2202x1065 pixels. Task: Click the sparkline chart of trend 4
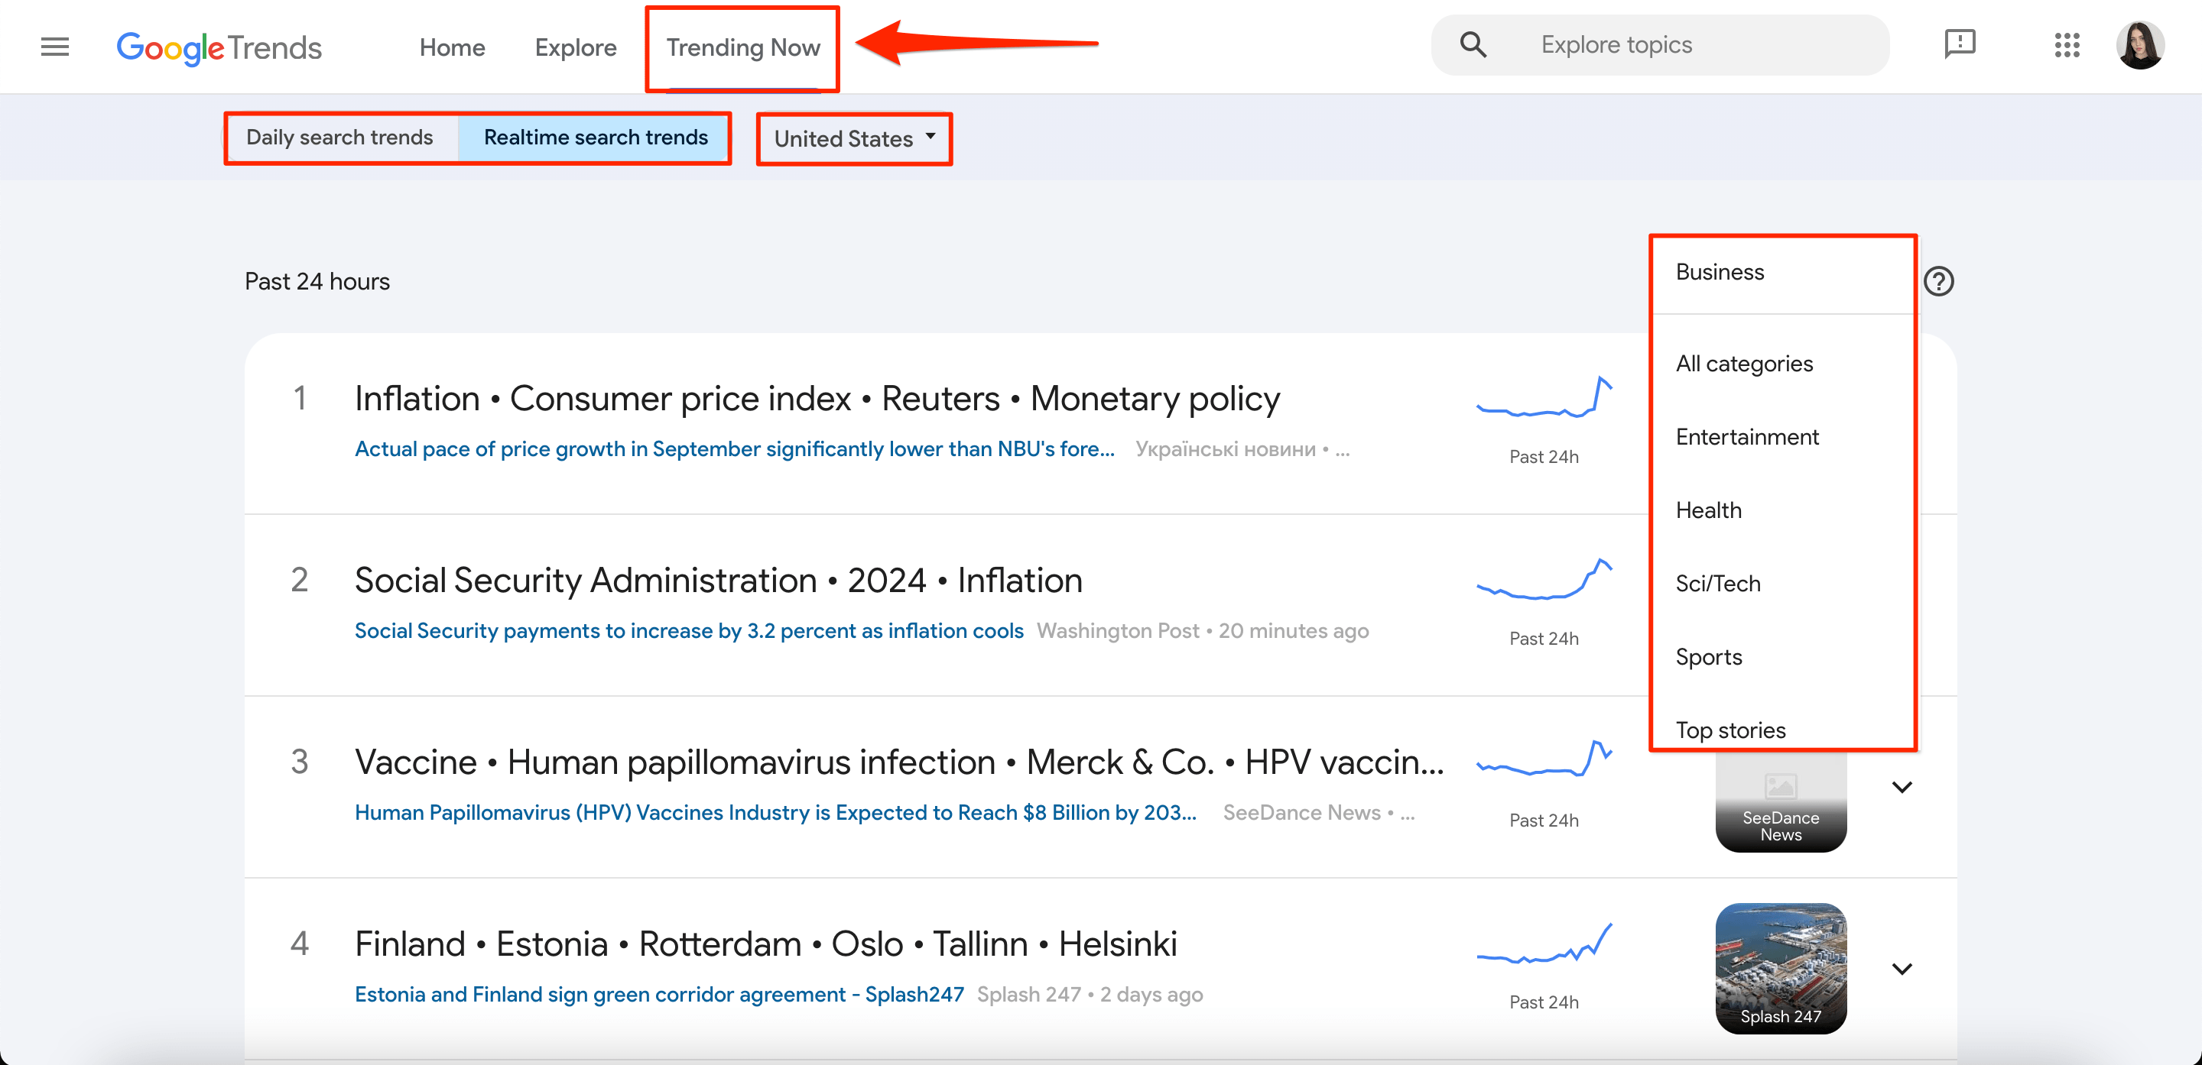coord(1544,944)
